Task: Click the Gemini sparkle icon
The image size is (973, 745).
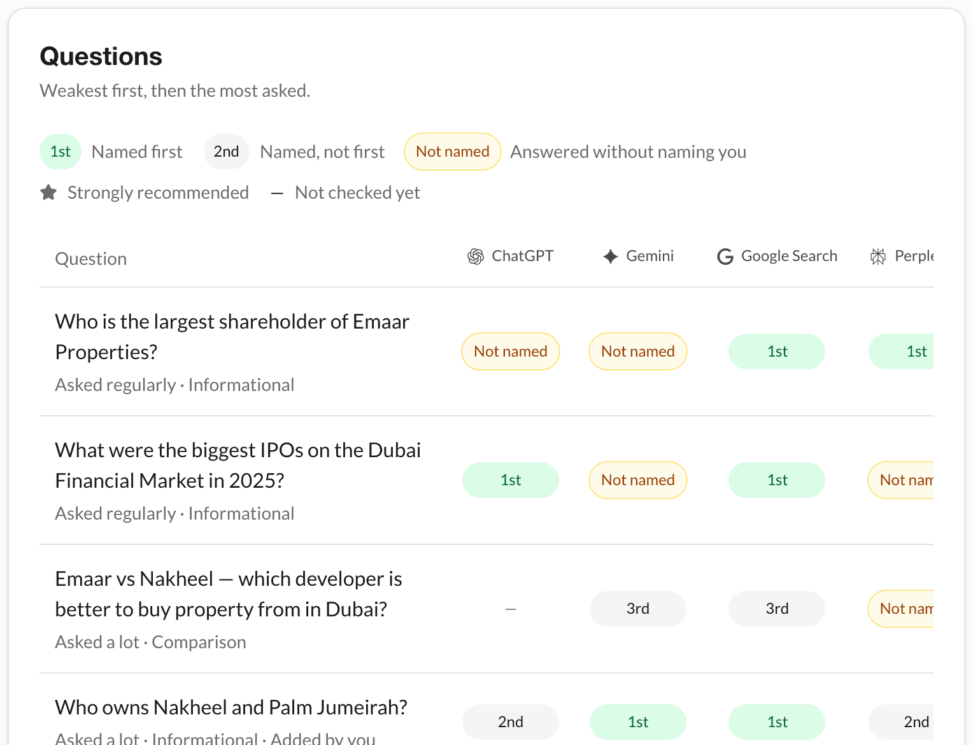Action: pos(611,257)
